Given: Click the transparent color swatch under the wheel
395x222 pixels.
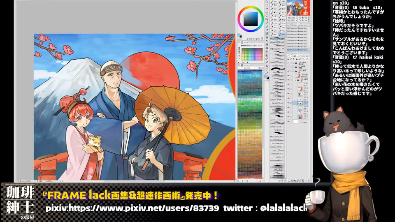Looking at the screenshot, I should click(240, 39).
